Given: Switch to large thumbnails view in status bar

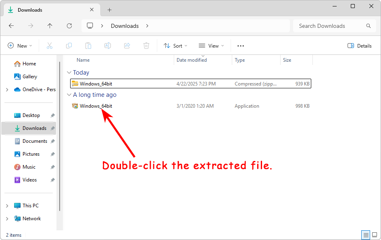Looking at the screenshot, I should click(375, 235).
